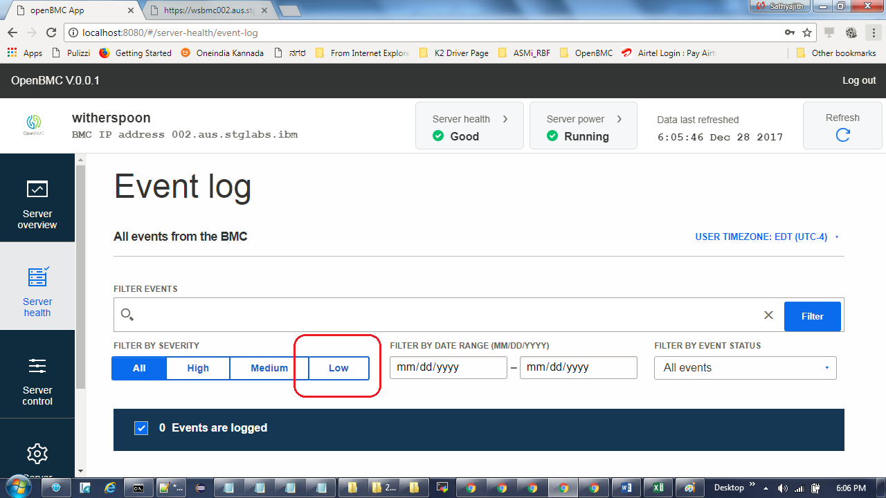Open Excel from the taskbar

click(x=658, y=488)
